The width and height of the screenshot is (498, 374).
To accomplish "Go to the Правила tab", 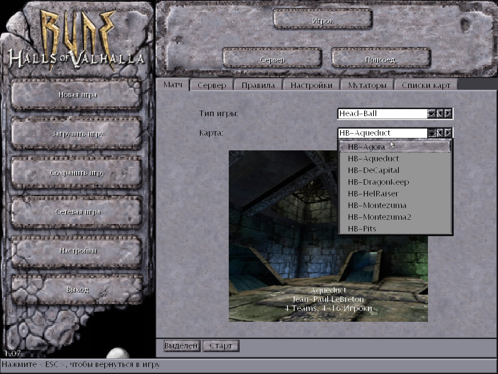I will tap(258, 85).
